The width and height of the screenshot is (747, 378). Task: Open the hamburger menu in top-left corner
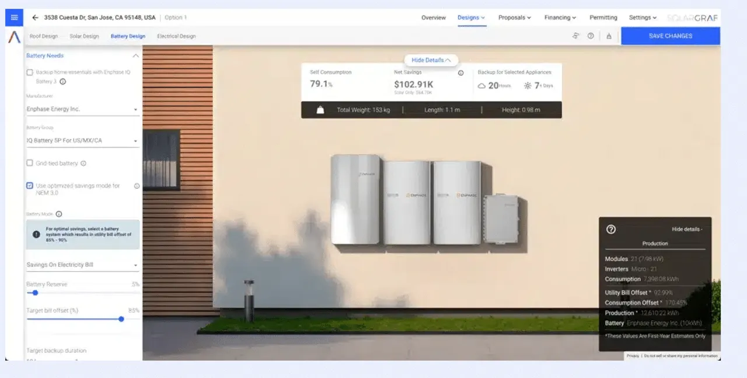[13, 17]
